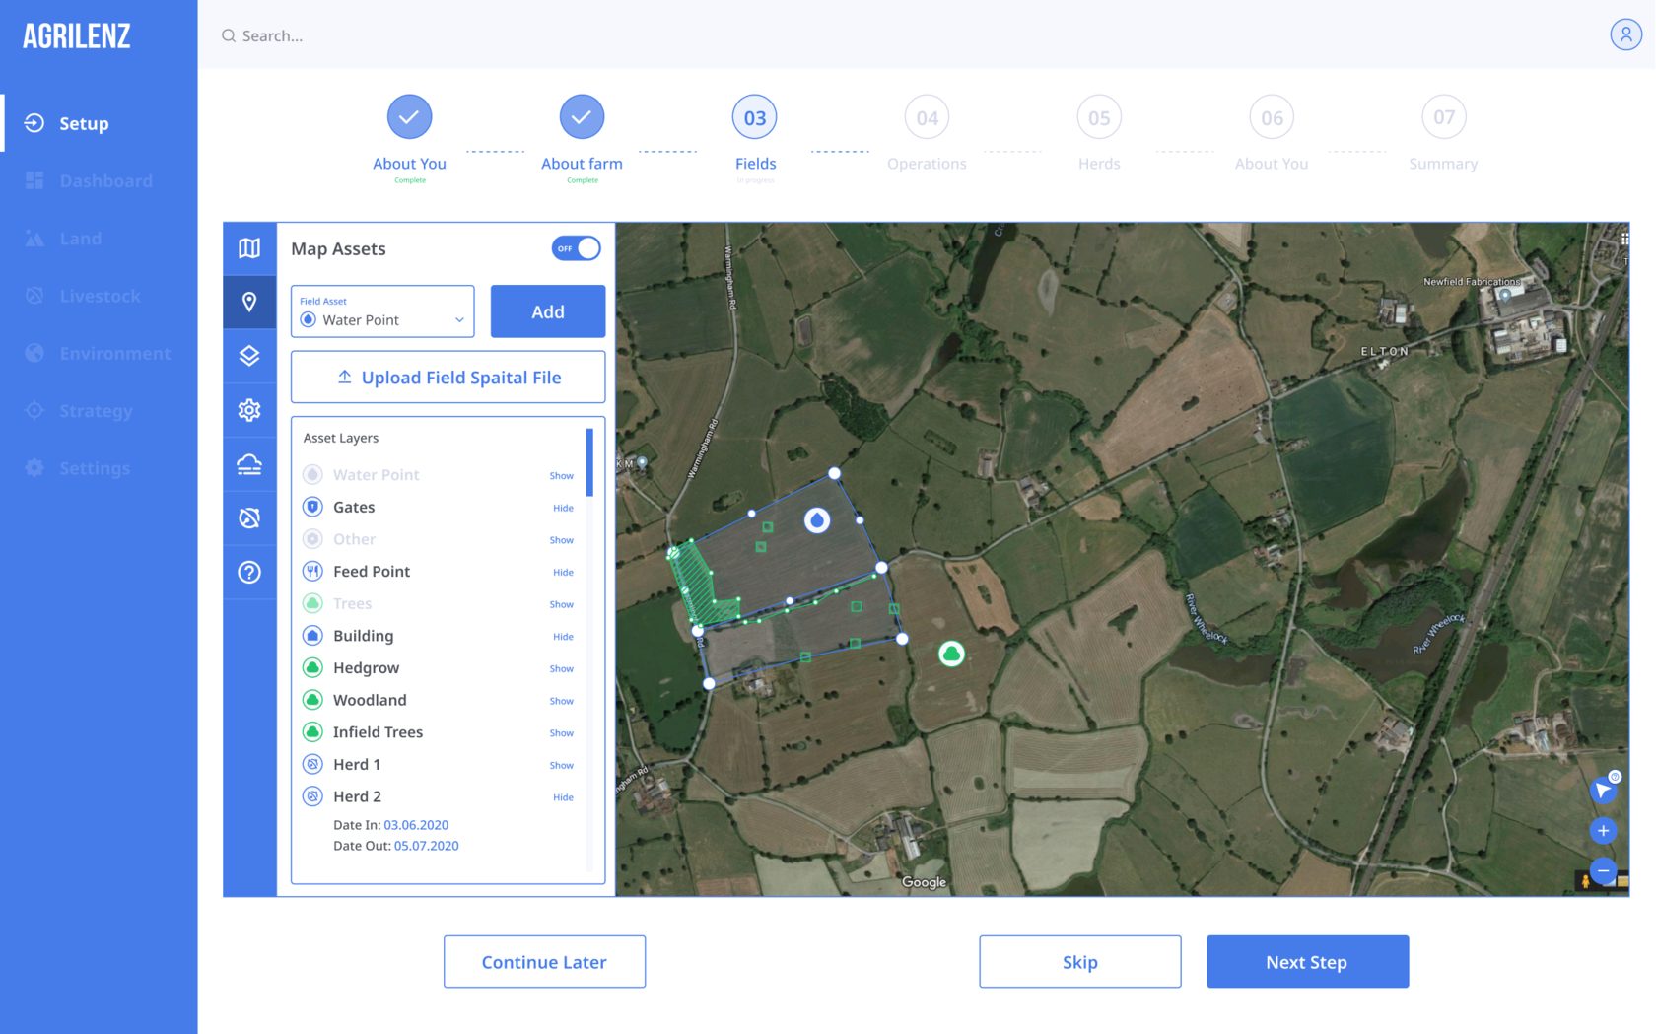Click the gear settings icon in map toolbar
Image resolution: width=1656 pixels, height=1034 pixels.
click(249, 410)
